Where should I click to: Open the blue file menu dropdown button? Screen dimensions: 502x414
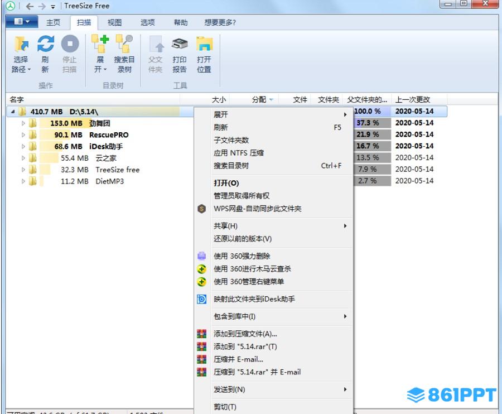21,21
